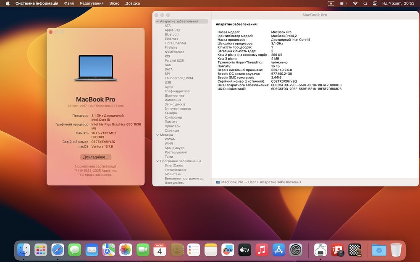Click the Докладніше... button

point(96,157)
